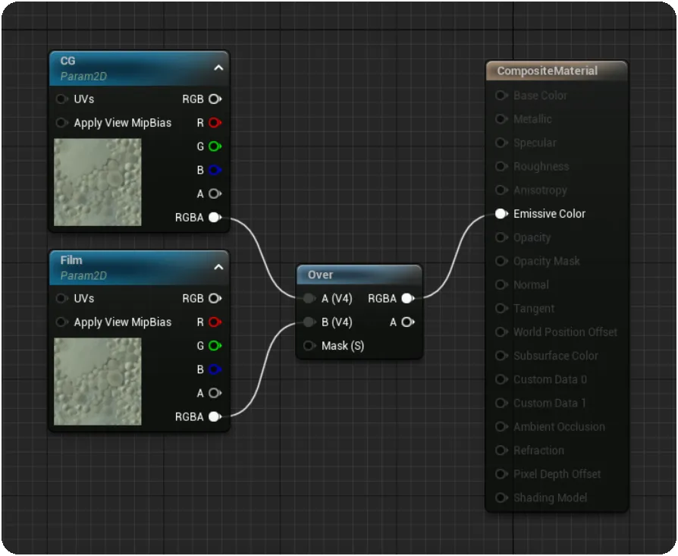678x556 pixels.
Task: Click the CG node red R output pin
Action: (215, 123)
